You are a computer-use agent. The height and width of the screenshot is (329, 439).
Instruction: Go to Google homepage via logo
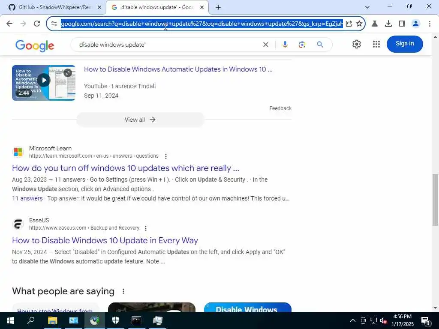35,45
